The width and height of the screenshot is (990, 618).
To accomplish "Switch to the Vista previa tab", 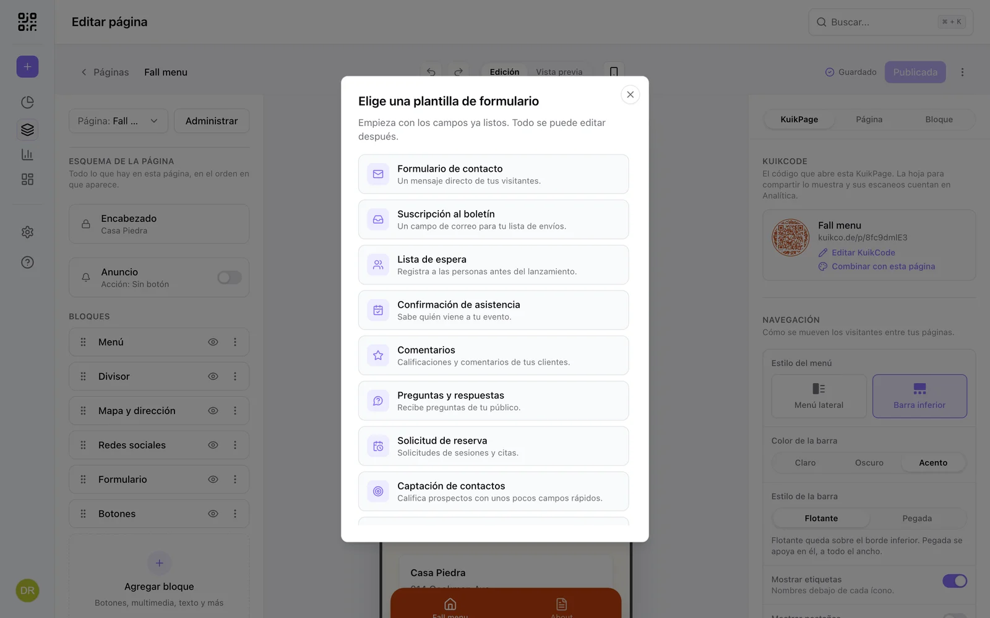I will click(x=559, y=72).
